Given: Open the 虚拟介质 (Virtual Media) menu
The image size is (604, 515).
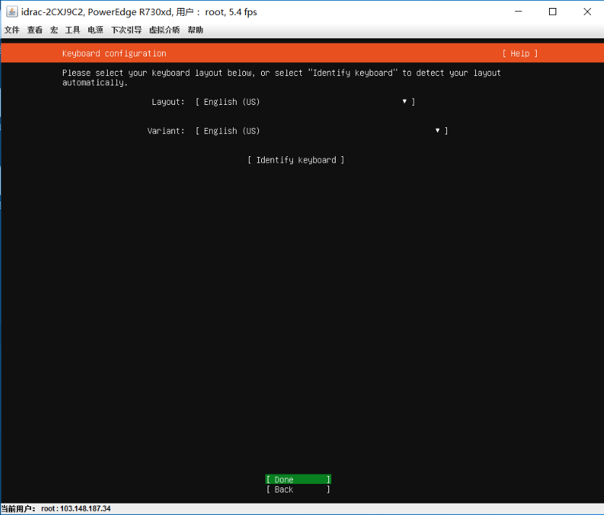Looking at the screenshot, I should point(164,30).
